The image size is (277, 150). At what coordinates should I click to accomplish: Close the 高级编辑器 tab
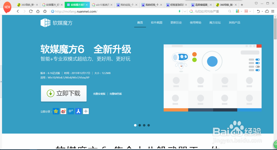[211, 5]
